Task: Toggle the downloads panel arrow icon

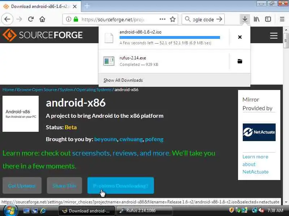Action: click(245, 19)
